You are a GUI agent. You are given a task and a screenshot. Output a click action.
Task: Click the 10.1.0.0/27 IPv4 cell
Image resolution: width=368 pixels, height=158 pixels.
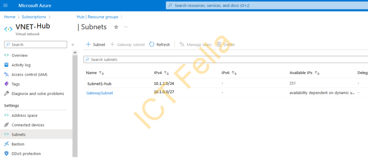pos(164,92)
